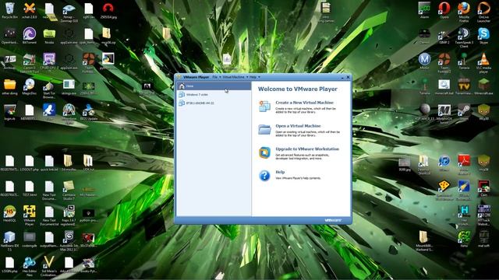Click the Create a New Virtual Machine link
Image resolution: width=499 pixels, height=280 pixels.
point(304,103)
